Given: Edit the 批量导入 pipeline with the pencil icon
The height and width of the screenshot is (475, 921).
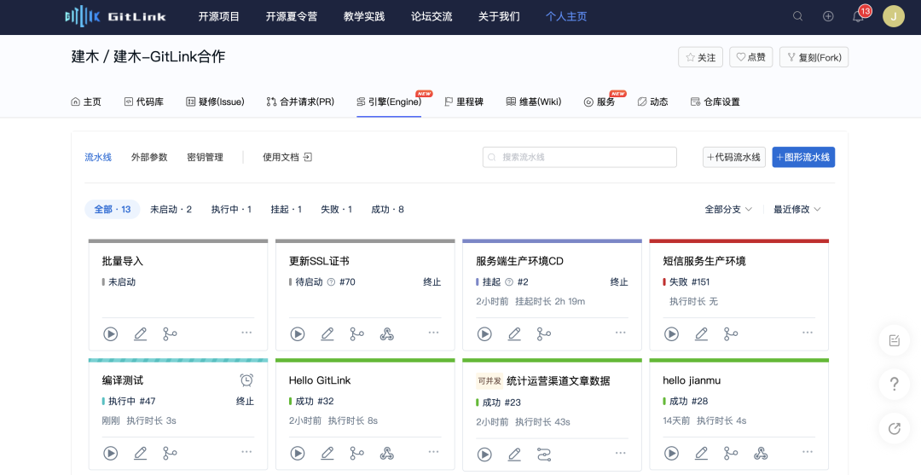Looking at the screenshot, I should tap(141, 334).
